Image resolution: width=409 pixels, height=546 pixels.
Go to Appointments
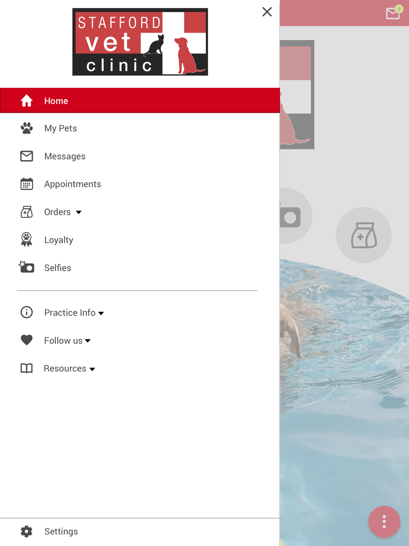pos(73,184)
